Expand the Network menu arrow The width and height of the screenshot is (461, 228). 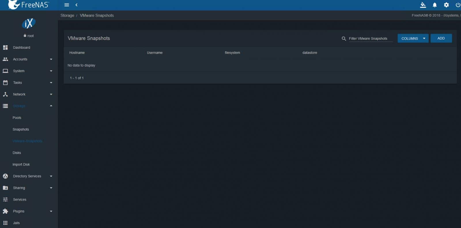(51, 94)
